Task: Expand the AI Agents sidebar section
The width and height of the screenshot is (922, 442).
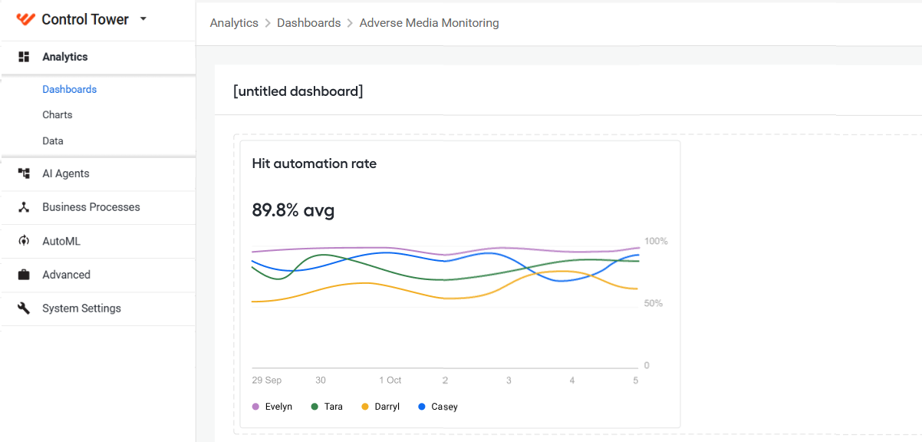Action: pyautogui.click(x=98, y=173)
